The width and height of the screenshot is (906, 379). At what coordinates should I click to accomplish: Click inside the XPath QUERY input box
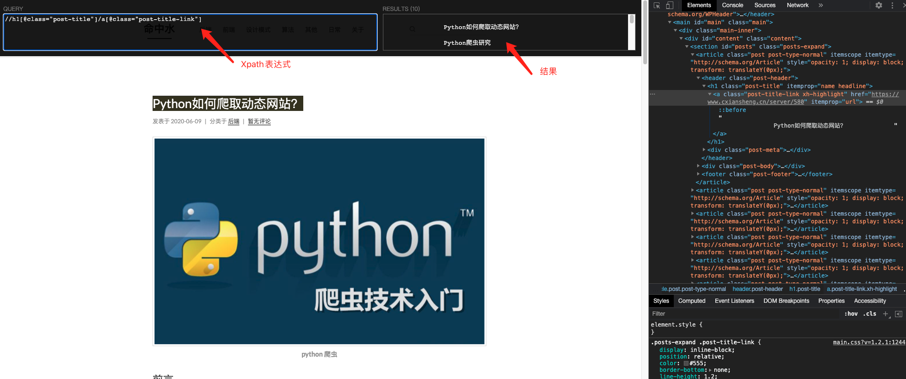190,32
